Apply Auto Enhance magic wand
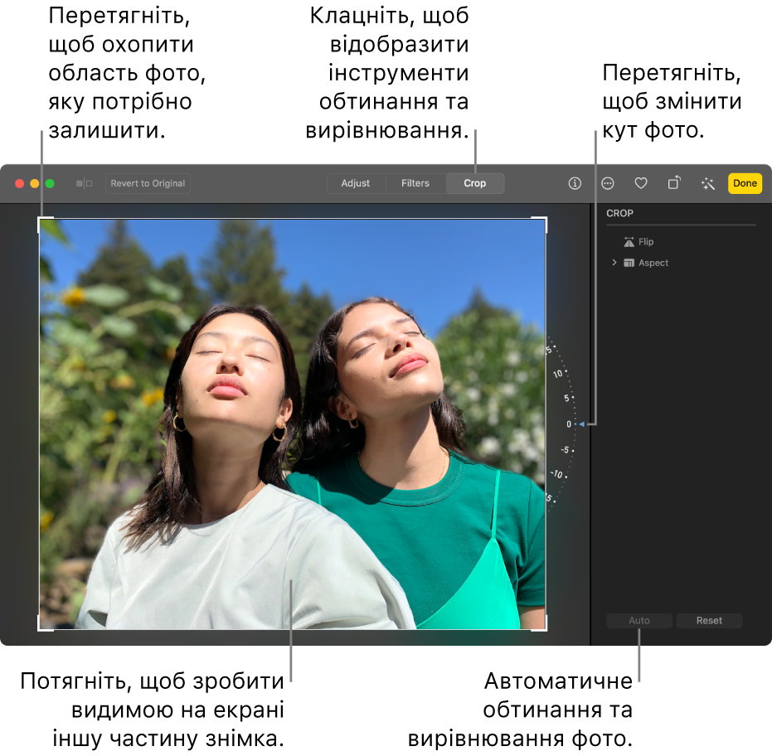Image resolution: width=772 pixels, height=756 pixels. 707,183
